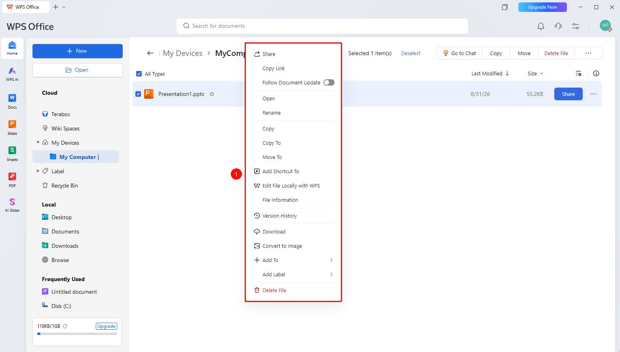620x352 pixels.
Task: Click the notifications bell icon
Action: tap(541, 26)
